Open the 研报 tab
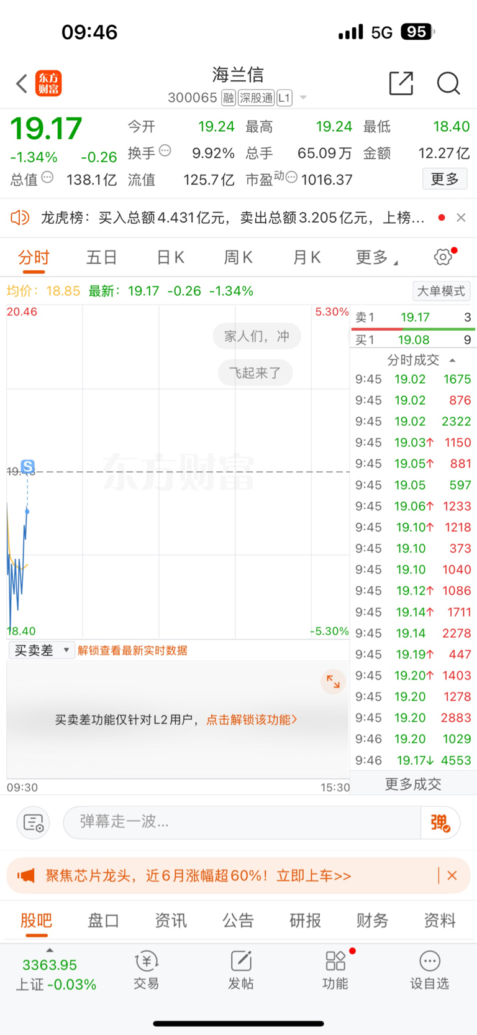Image resolution: width=477 pixels, height=1035 pixels. tap(305, 921)
